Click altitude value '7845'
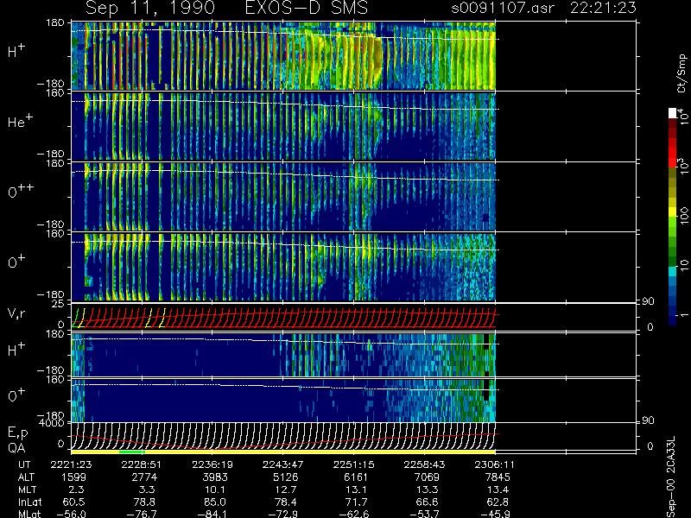 498,477
